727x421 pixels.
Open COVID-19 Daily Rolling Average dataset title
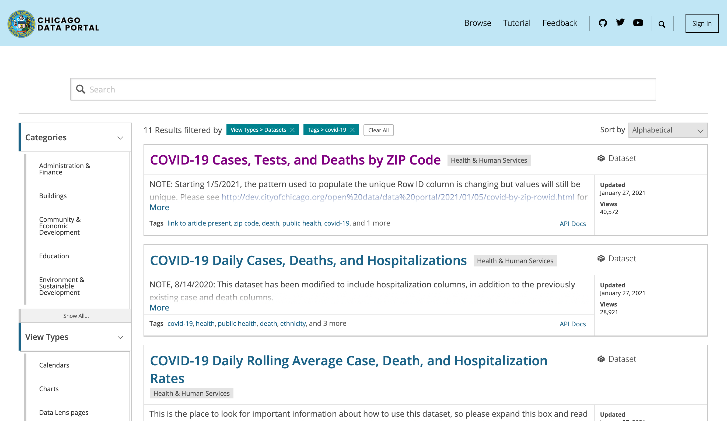(x=348, y=369)
